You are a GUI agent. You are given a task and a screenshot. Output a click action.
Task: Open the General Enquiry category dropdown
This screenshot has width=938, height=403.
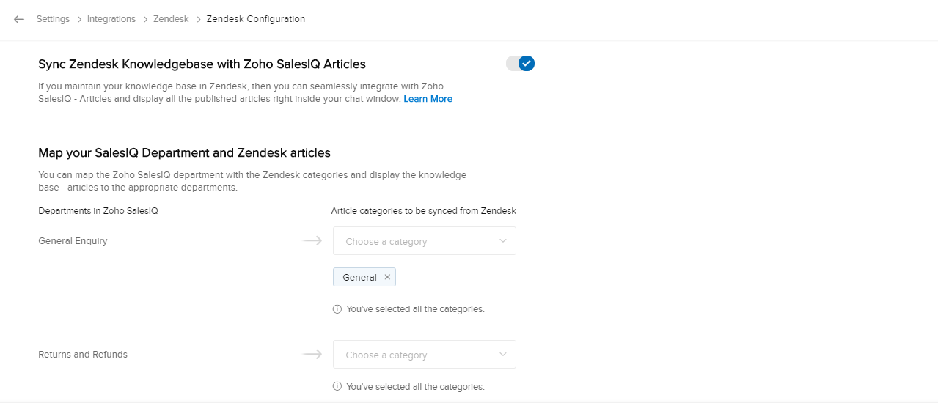(424, 241)
